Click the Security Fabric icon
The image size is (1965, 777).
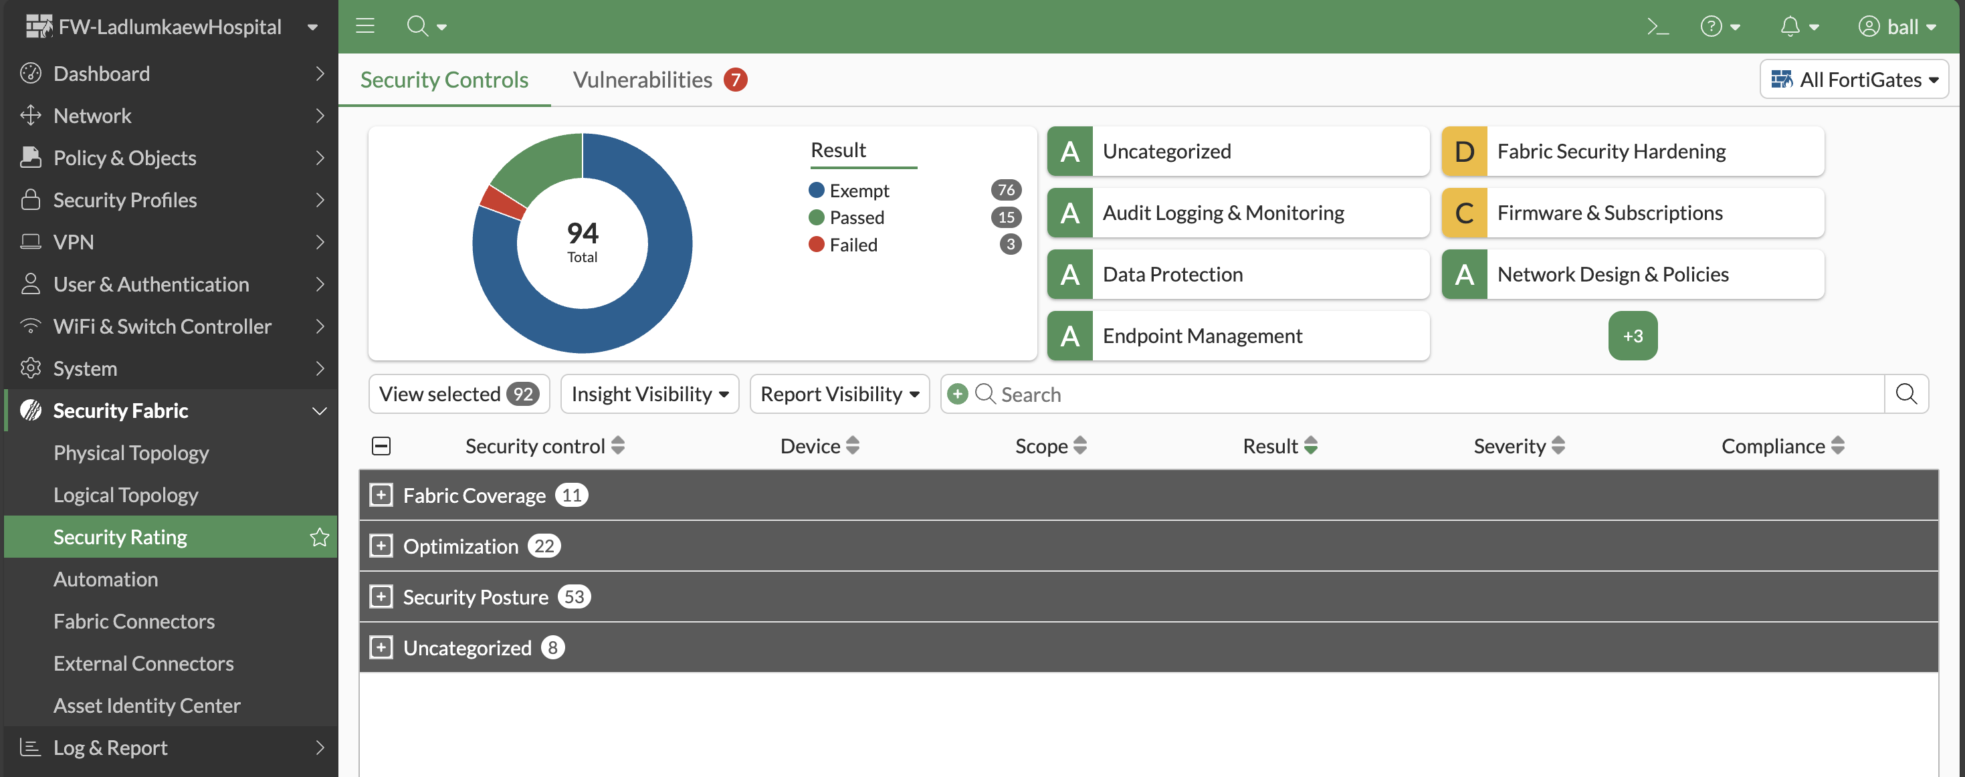[x=31, y=410]
